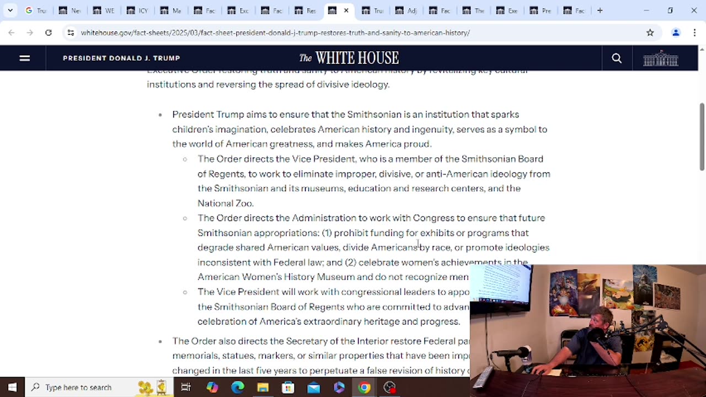Open a new browser tab

600,10
